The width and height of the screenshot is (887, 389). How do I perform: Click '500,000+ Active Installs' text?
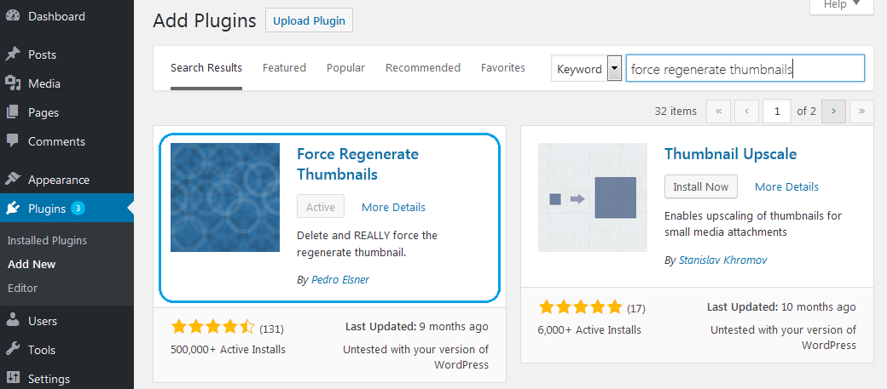pos(228,350)
